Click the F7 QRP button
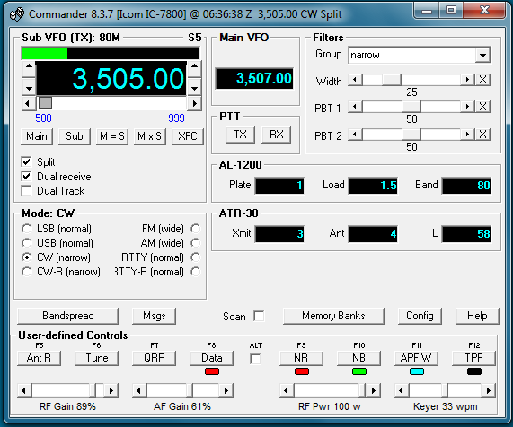 click(x=155, y=358)
